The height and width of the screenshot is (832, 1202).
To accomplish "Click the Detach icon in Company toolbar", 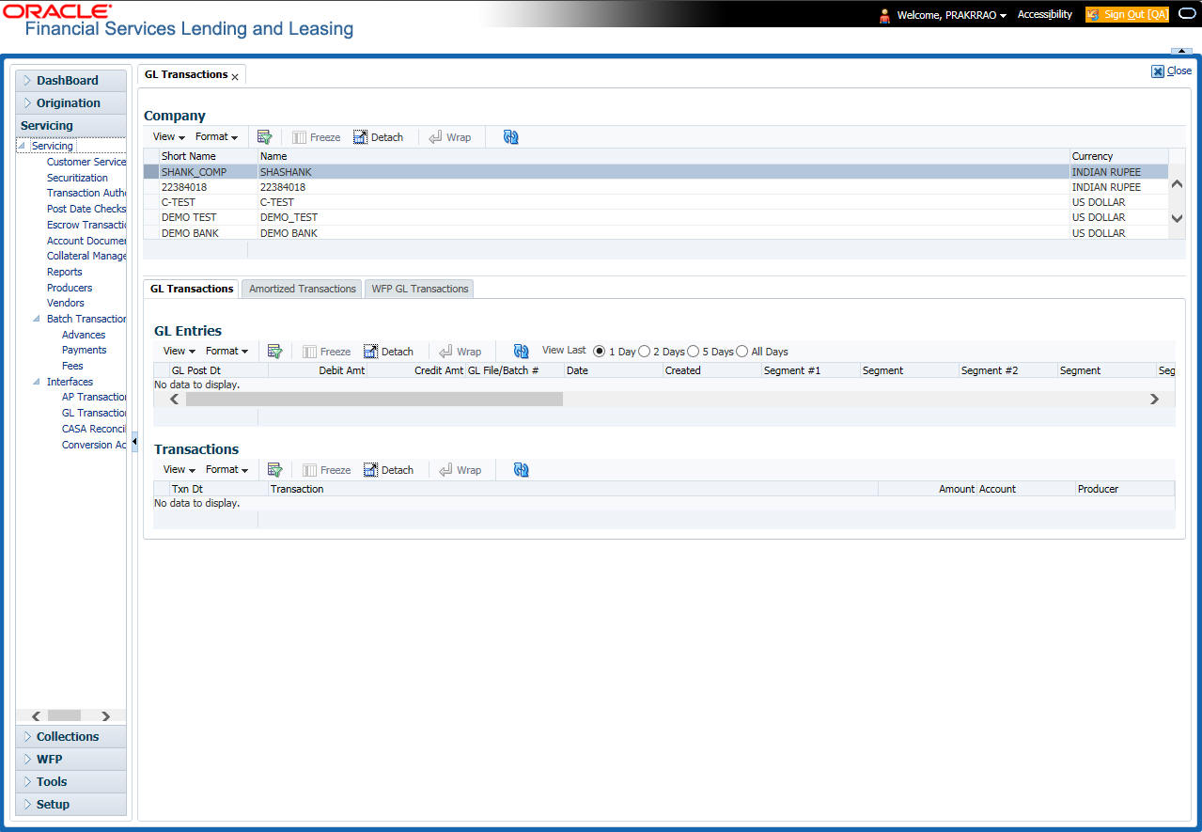I will tap(379, 137).
